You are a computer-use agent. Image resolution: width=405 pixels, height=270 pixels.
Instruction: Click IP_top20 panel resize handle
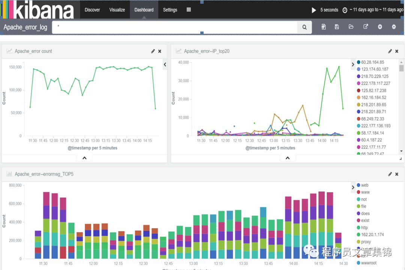coord(400,159)
